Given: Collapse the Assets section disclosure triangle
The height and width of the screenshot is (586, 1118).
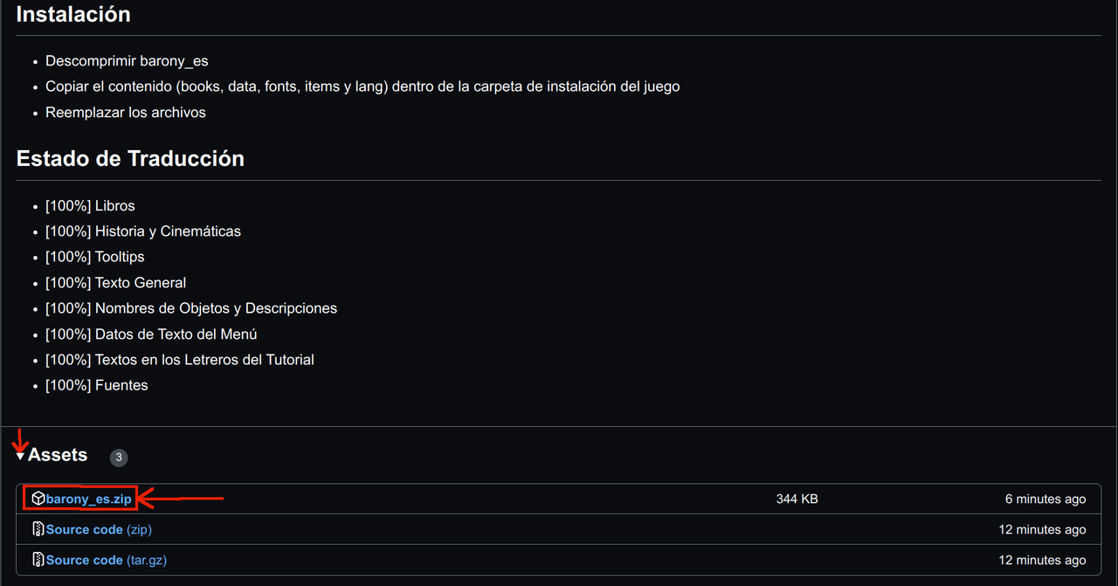Looking at the screenshot, I should [x=20, y=456].
